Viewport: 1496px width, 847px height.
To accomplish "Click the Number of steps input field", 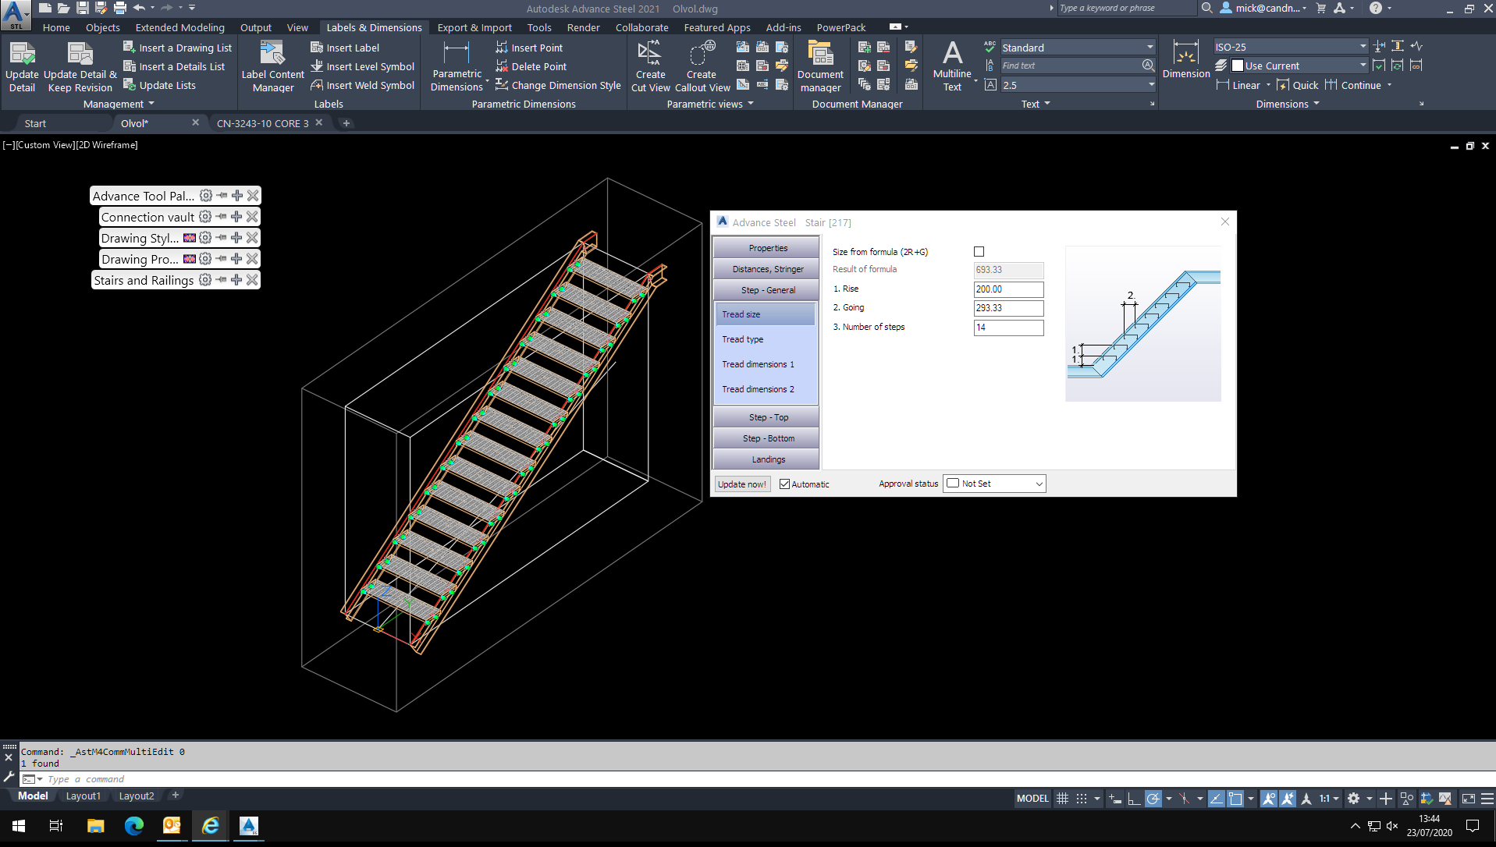I will (1008, 328).
